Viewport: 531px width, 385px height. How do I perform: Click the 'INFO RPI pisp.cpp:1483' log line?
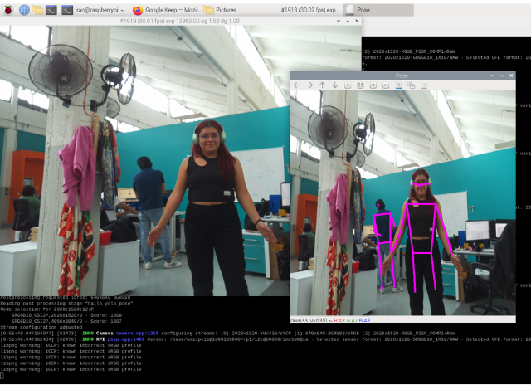265,339
